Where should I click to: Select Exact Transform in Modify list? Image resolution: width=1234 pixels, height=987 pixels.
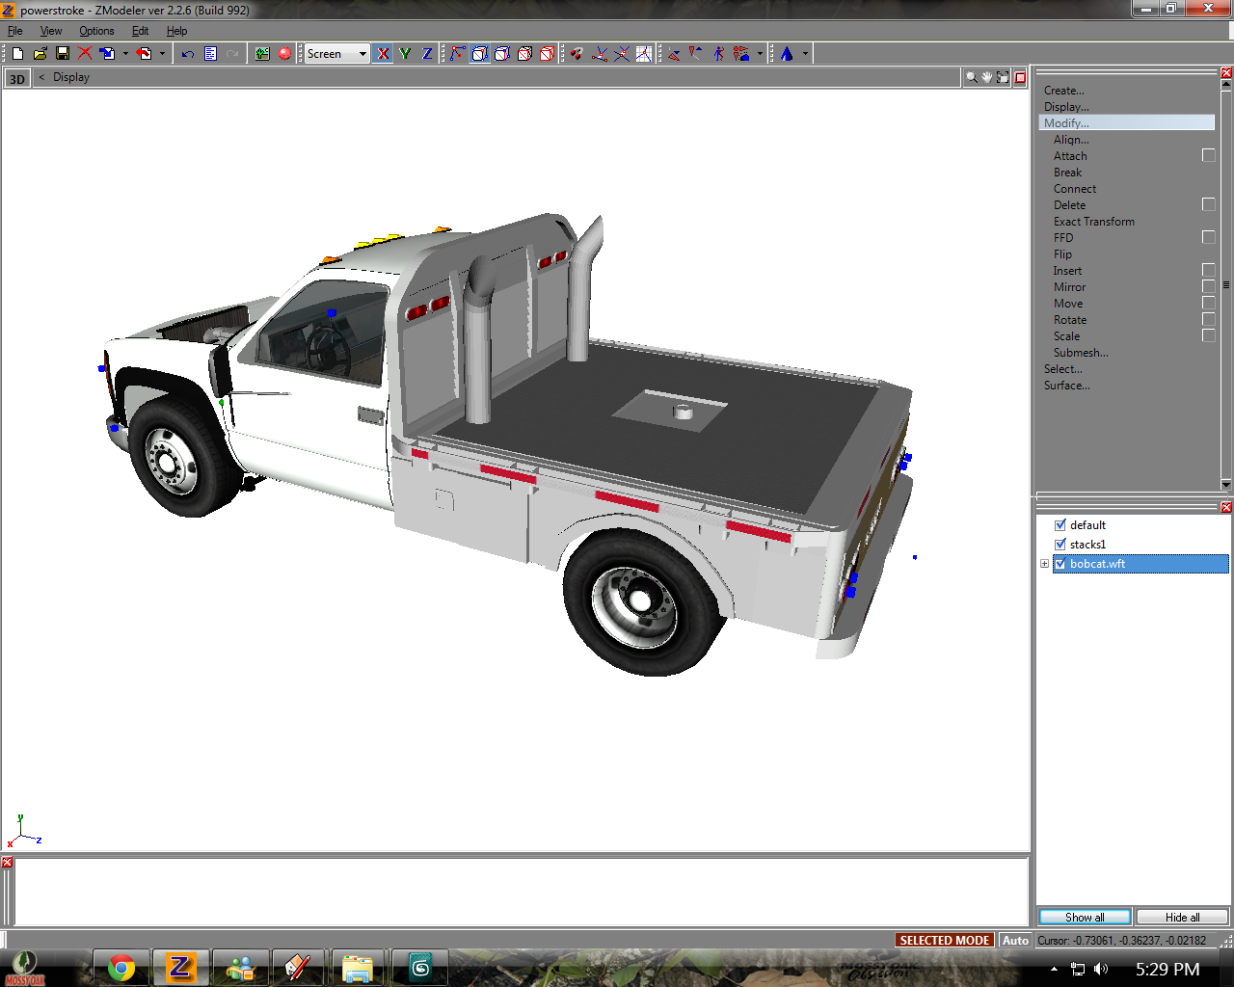[1093, 222]
